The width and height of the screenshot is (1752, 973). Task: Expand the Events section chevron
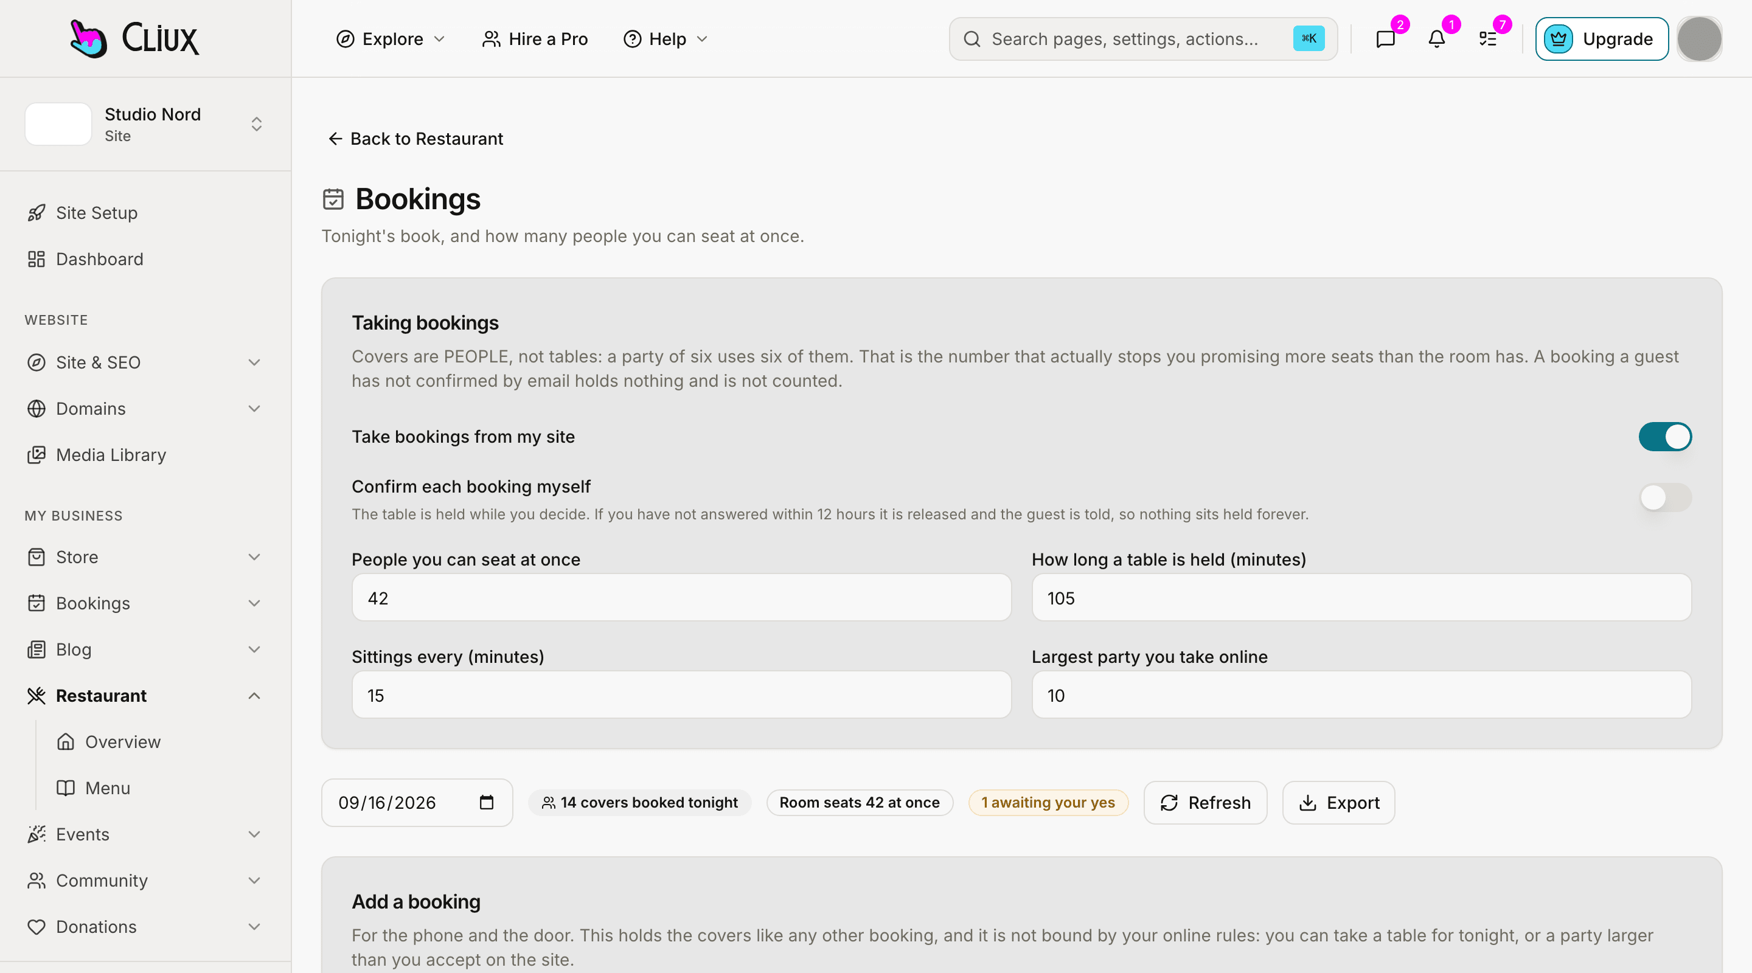[254, 835]
